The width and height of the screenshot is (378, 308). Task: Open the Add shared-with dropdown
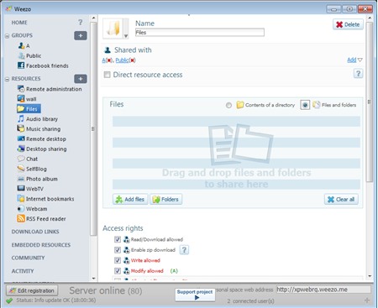tap(354, 60)
